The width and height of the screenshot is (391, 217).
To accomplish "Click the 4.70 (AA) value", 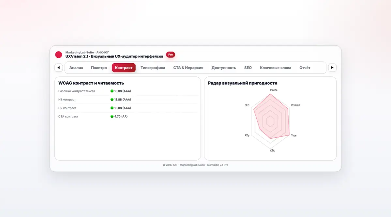I will point(121,116).
